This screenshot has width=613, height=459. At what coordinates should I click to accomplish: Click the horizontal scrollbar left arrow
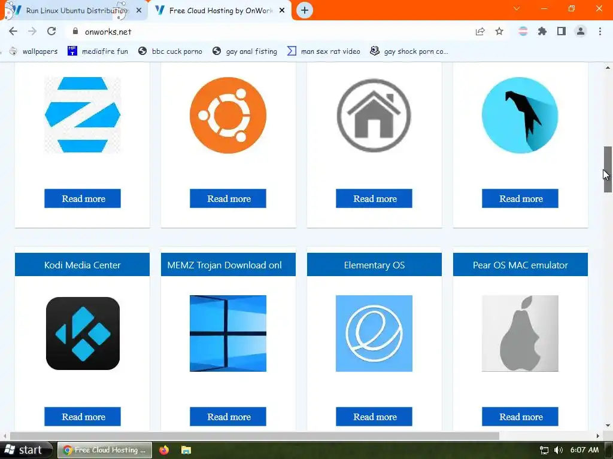[4, 436]
